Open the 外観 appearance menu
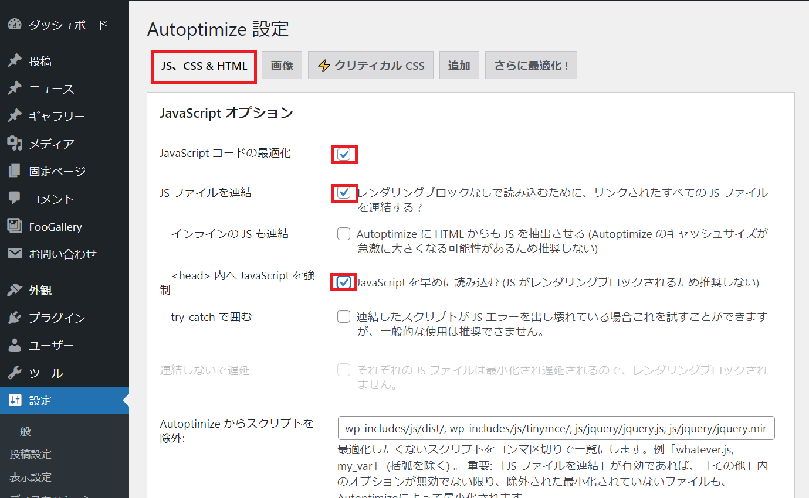 point(40,291)
